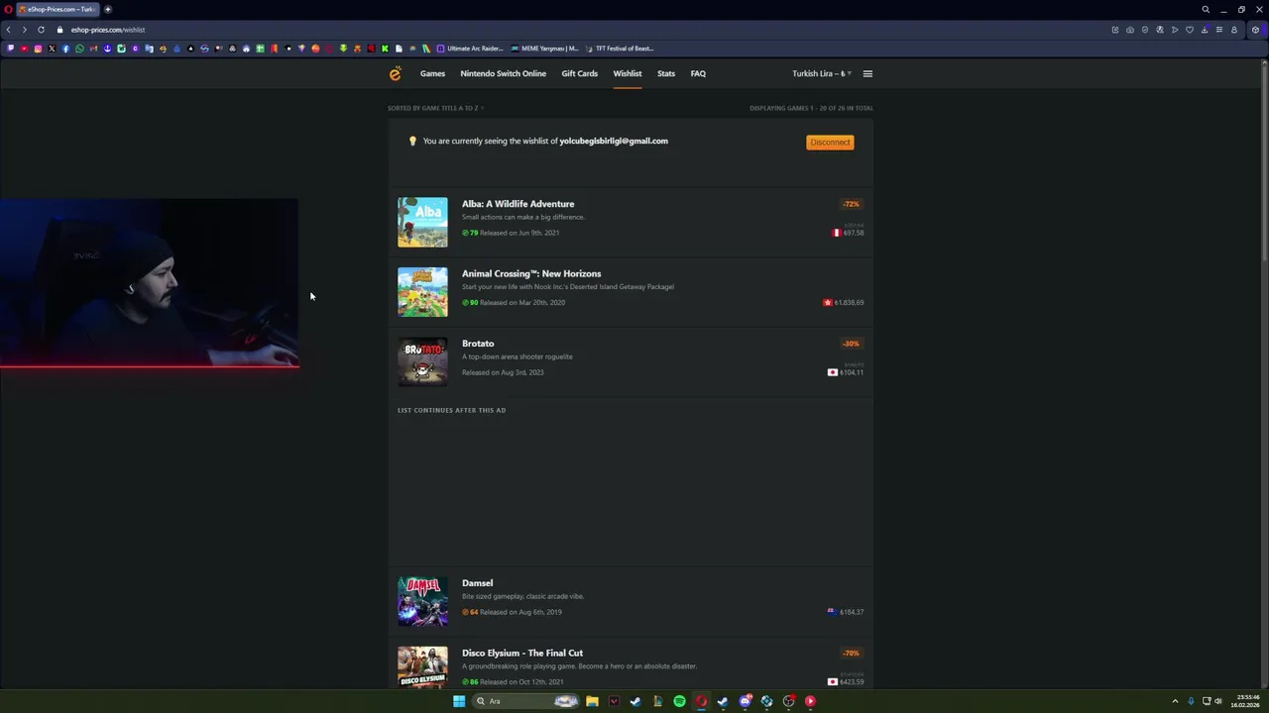Viewport: 1269px width, 713px height.
Task: Open the Gmail bookmark icon
Action: click(93, 49)
